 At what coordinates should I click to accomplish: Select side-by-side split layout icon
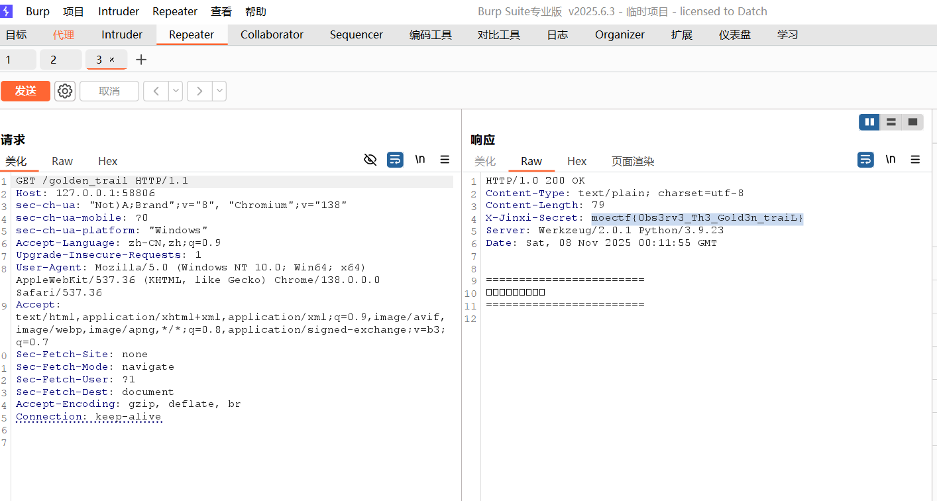[x=869, y=122]
